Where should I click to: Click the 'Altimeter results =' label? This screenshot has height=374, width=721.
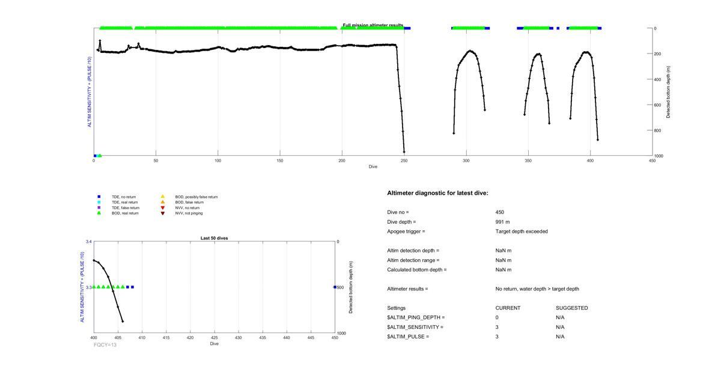click(408, 289)
